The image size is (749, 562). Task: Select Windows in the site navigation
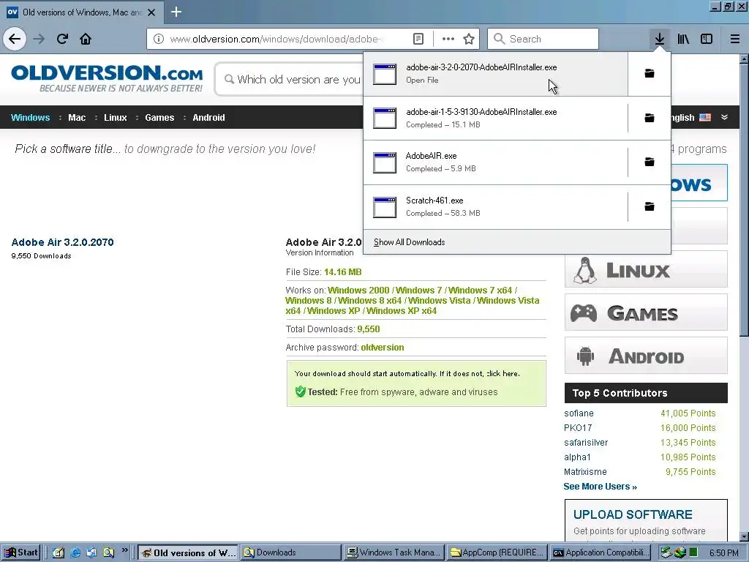pyautogui.click(x=30, y=118)
